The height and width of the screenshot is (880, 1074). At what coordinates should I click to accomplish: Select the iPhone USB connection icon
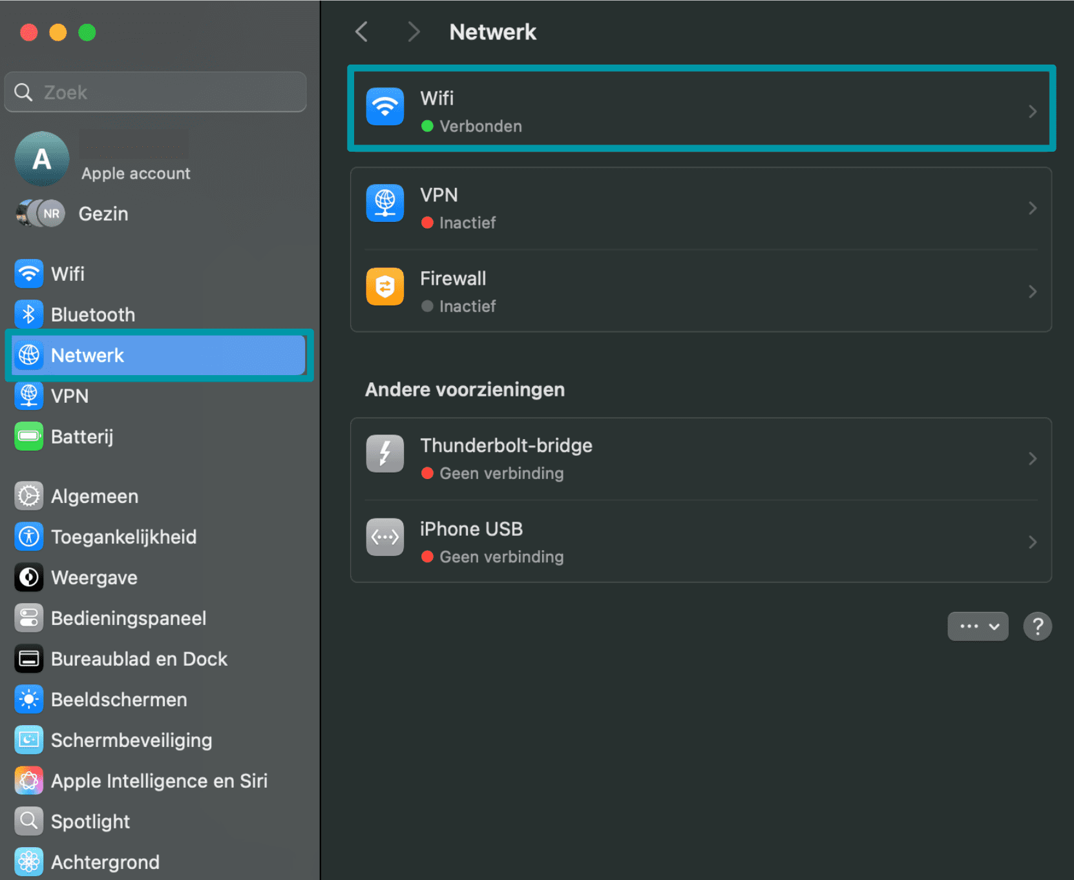(384, 537)
